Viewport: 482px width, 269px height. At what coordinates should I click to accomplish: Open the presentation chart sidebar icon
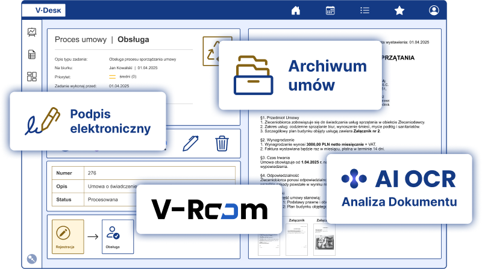tap(32, 32)
